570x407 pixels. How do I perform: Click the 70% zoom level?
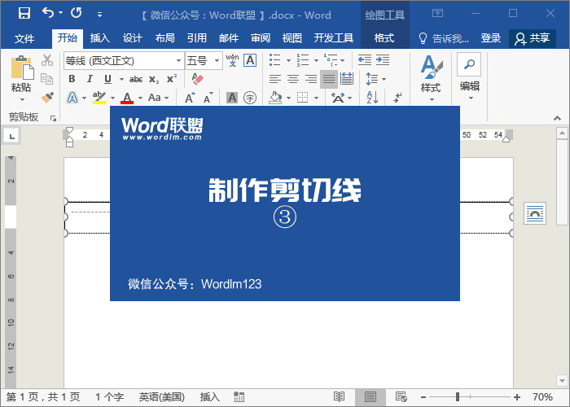tap(542, 397)
